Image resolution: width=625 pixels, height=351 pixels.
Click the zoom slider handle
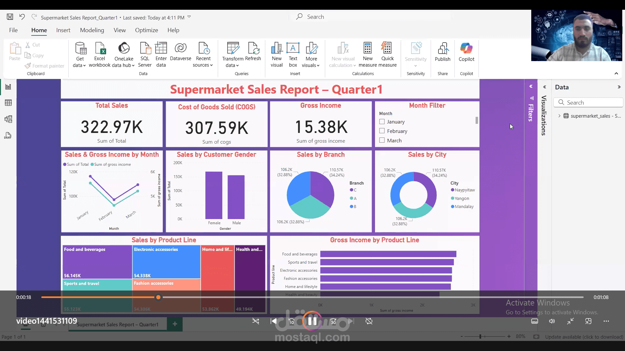(x=480, y=337)
